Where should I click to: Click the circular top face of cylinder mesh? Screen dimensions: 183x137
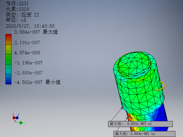click(134, 64)
